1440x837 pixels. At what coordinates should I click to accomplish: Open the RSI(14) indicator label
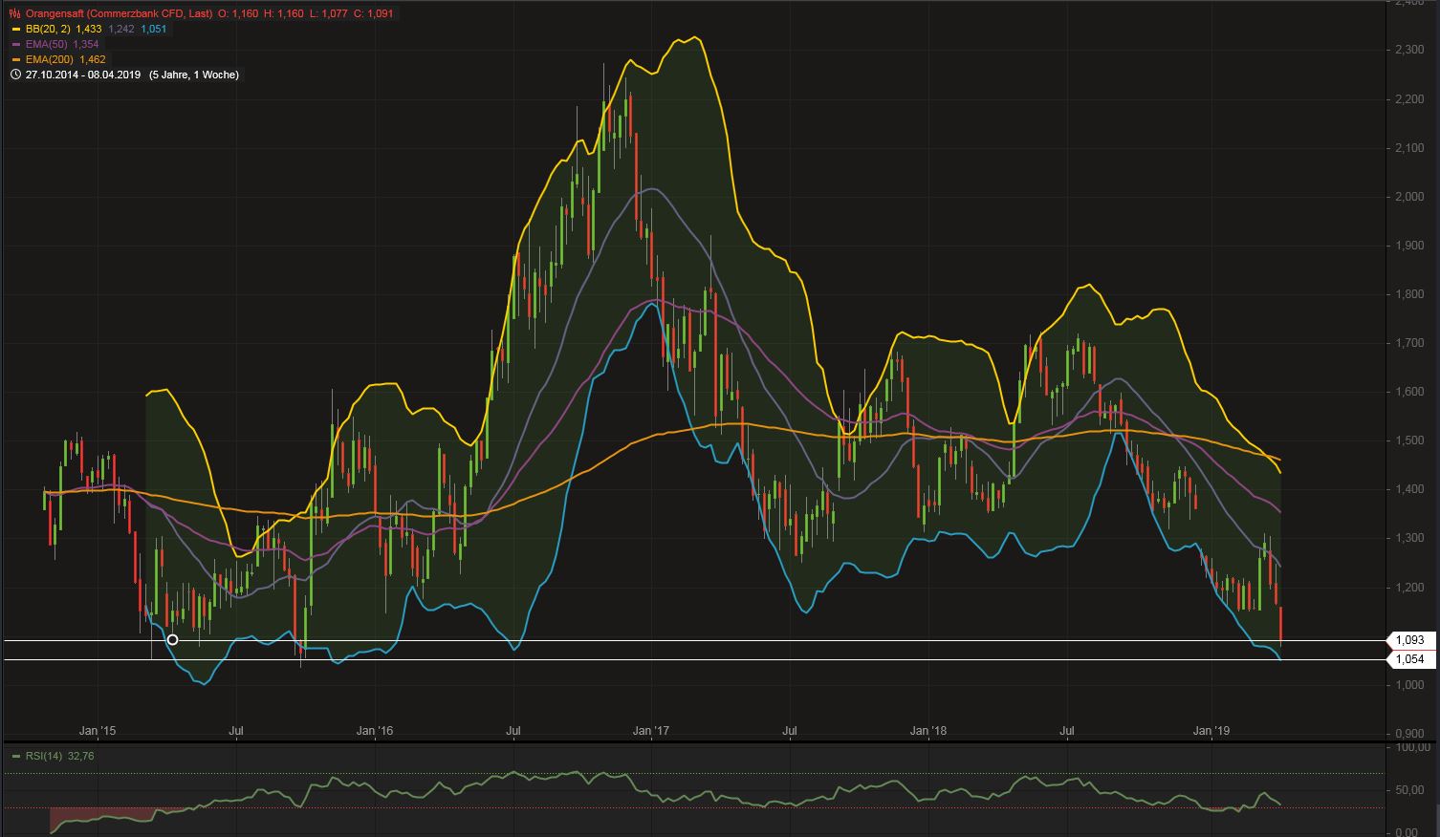coord(44,756)
